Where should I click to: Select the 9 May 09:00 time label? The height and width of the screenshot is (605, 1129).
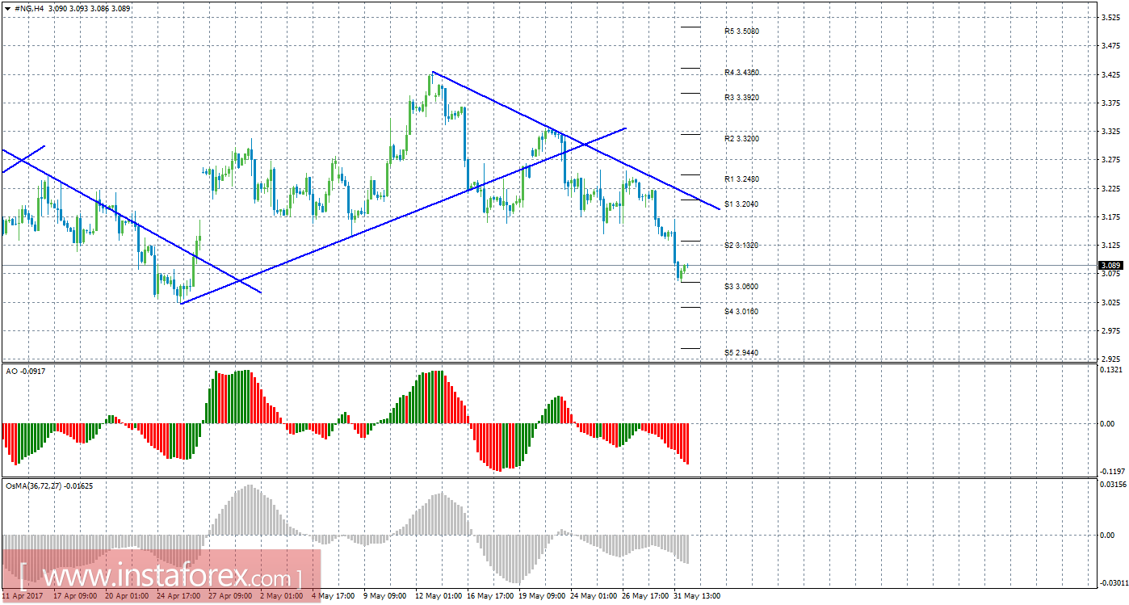(386, 597)
